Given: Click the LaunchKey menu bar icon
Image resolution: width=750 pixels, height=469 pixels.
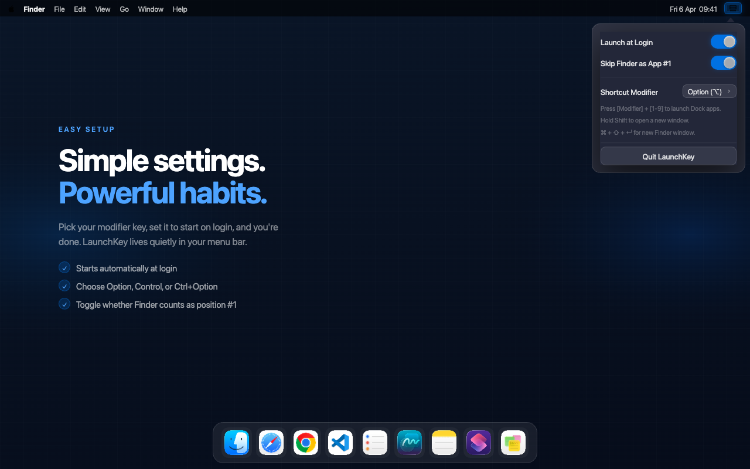Looking at the screenshot, I should [732, 8].
